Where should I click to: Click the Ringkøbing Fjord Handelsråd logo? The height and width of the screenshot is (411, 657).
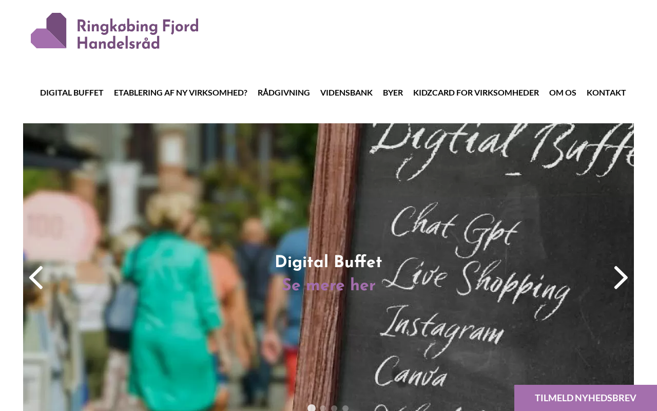tap(114, 31)
